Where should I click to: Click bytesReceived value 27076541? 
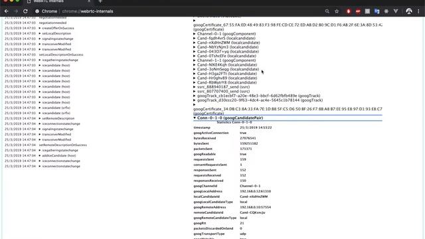coord(248,138)
